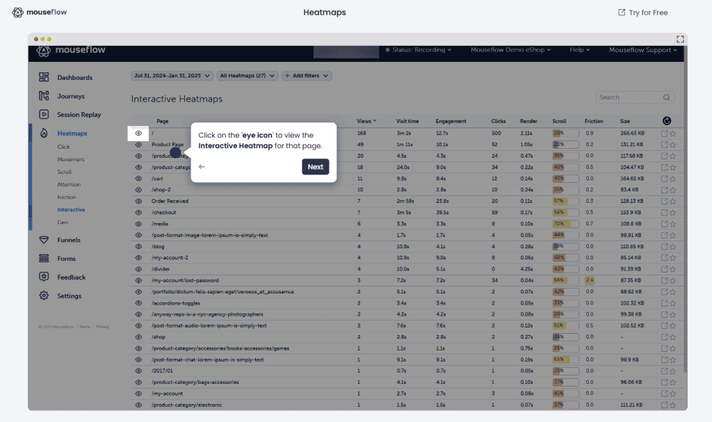Share the /media heatmap row

tap(664, 224)
